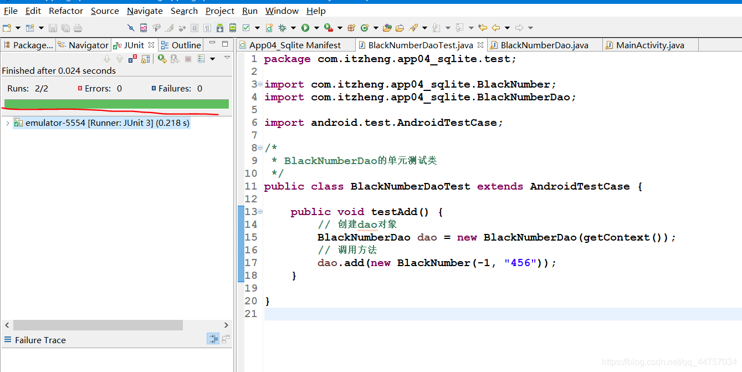The width and height of the screenshot is (742, 372).
Task: Click the Print icon in toolbar
Action: click(78, 28)
